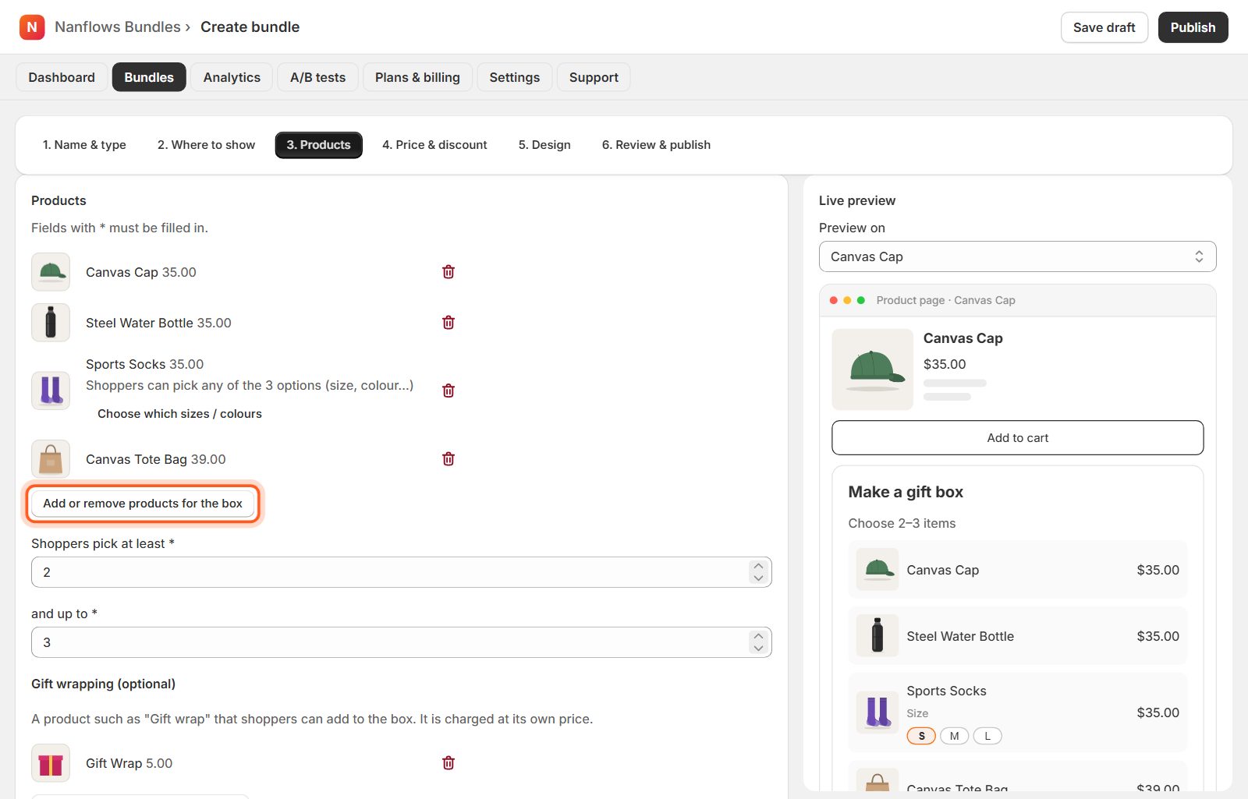Publish the bundle
Screen dimensions: 1248x799
pyautogui.click(x=1193, y=27)
